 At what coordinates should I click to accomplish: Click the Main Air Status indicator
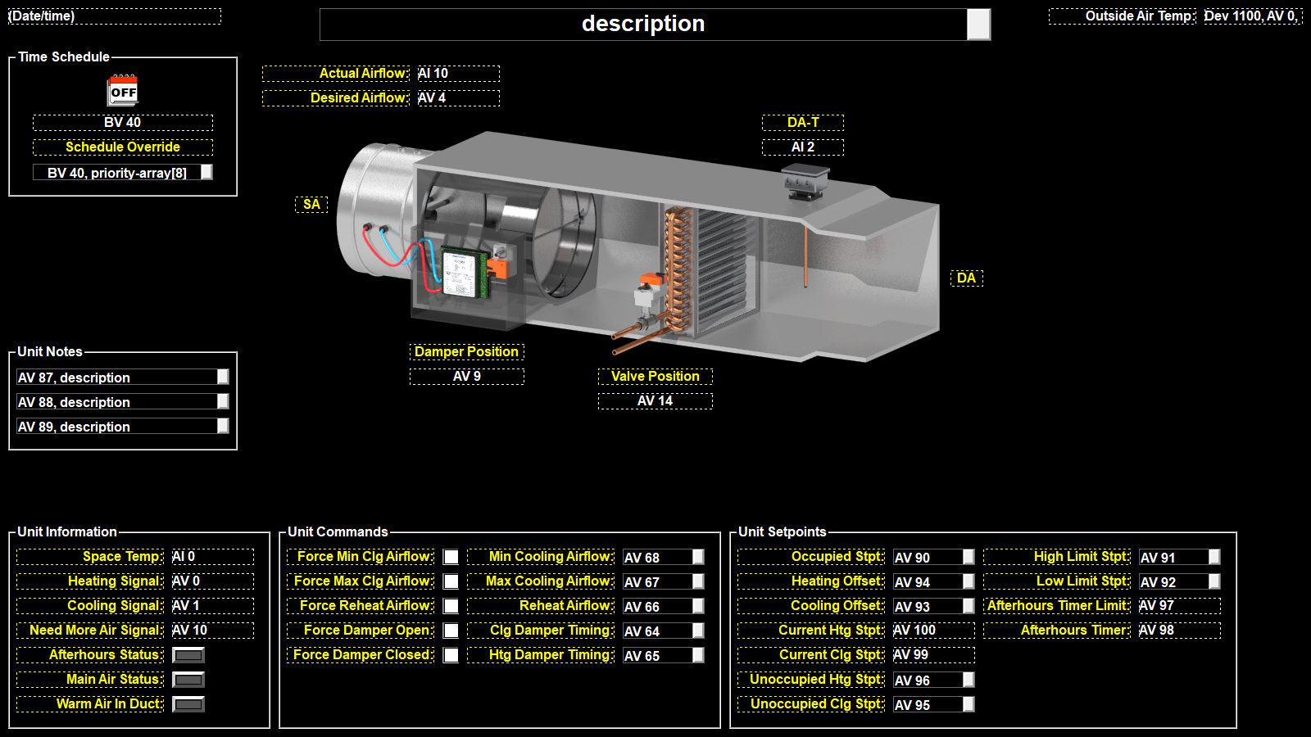click(x=188, y=680)
